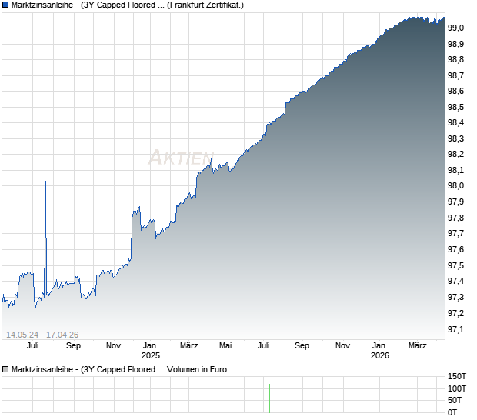The height and width of the screenshot is (420, 477).
Task: Click the green volume bar
Action: [270, 397]
